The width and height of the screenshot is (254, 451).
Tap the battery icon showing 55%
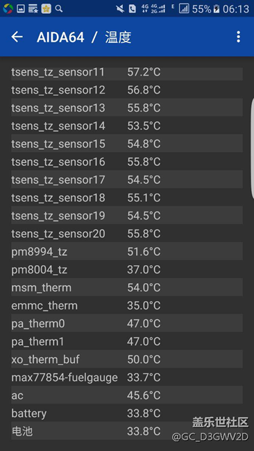(217, 9)
